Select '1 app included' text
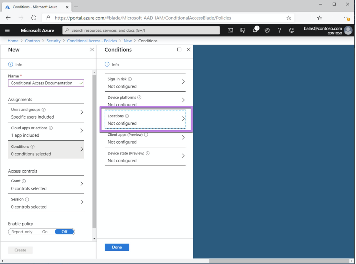356x264 pixels. [25, 135]
